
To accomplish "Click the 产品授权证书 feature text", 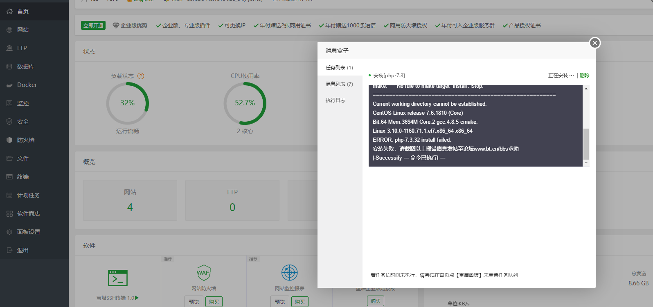I will (525, 25).
